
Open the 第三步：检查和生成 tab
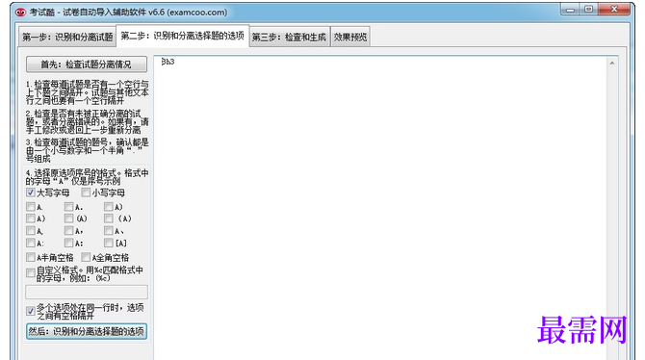(289, 37)
